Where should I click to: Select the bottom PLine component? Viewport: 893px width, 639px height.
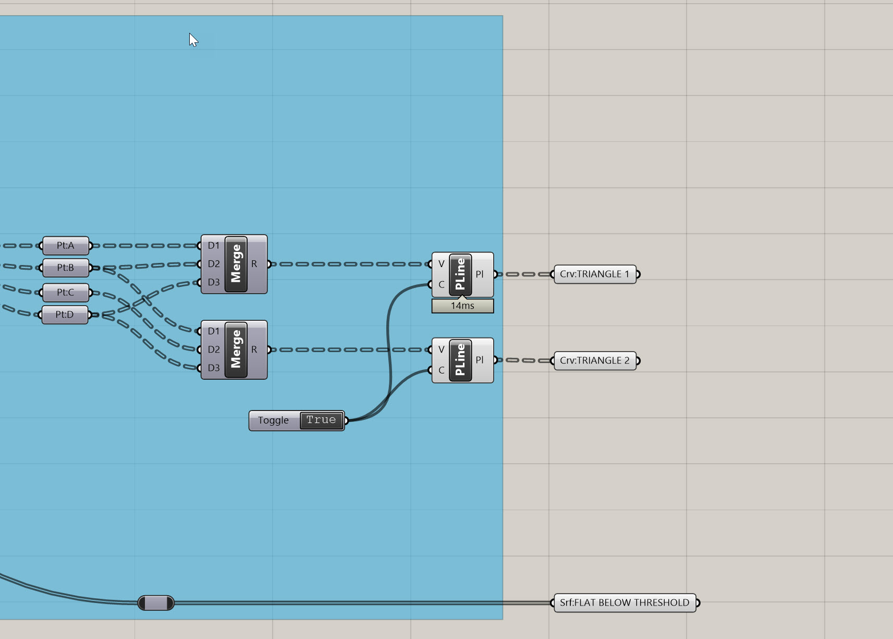coord(460,360)
